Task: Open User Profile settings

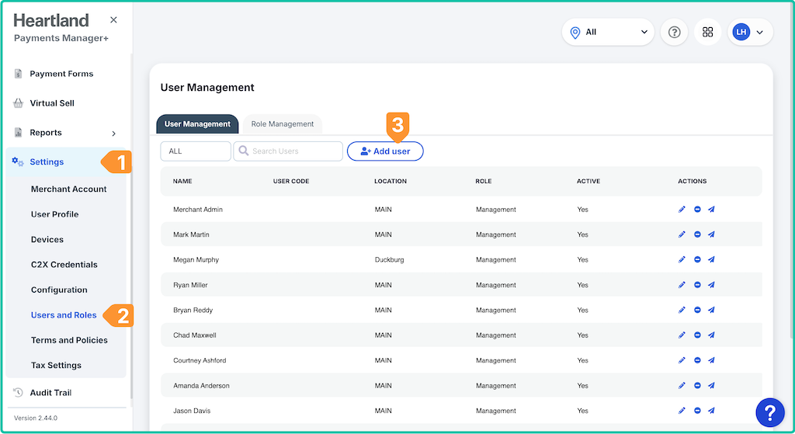Action: pos(55,214)
